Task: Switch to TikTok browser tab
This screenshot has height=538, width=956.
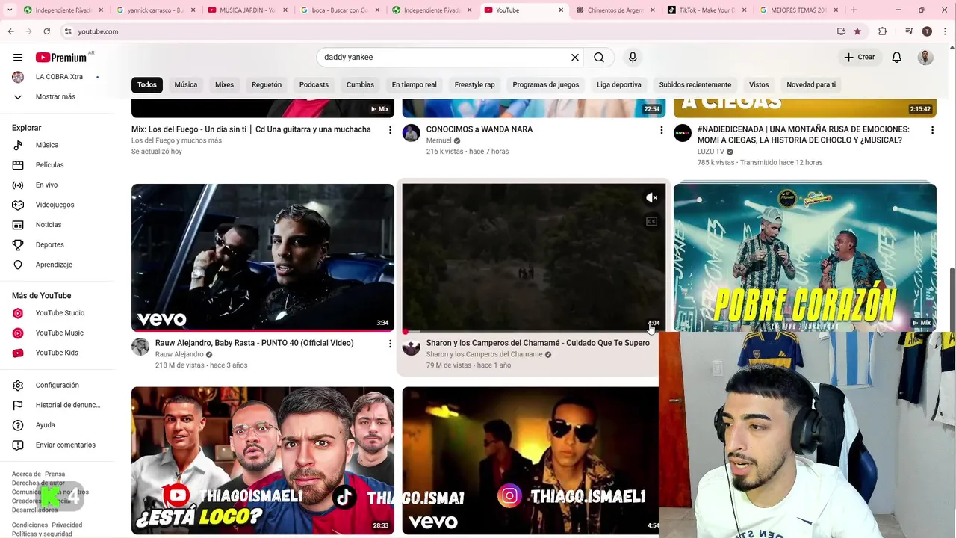Action: pos(706,10)
